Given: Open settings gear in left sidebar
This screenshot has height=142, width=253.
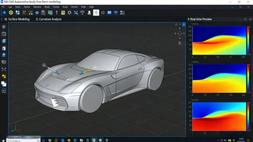Looking at the screenshot, I should [x=4, y=27].
